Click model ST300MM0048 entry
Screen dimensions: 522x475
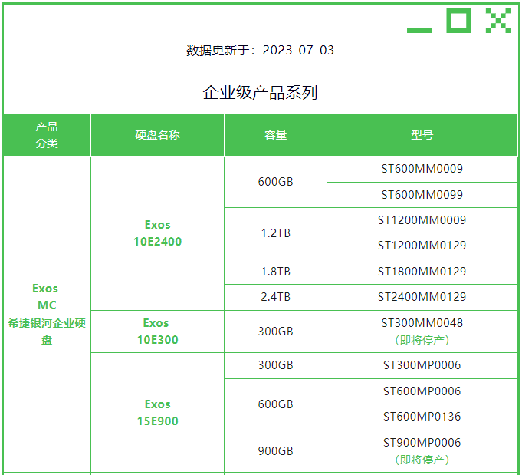[422, 323]
